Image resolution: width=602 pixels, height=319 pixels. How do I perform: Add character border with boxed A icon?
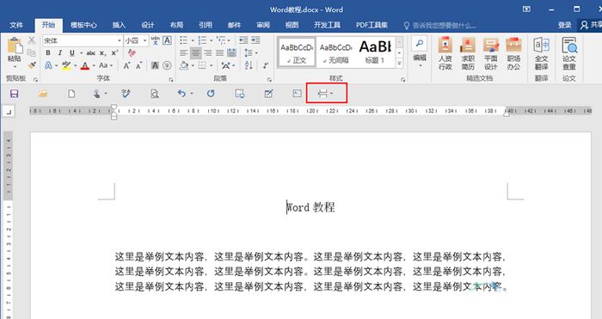pyautogui.click(x=168, y=40)
